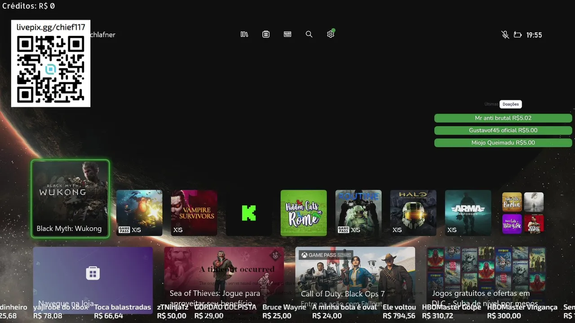Launch Hidden Cats in Rome tile
575x323 pixels.
[304, 213]
